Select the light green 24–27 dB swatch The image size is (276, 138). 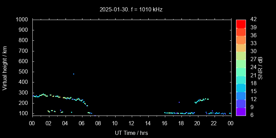[240, 63]
